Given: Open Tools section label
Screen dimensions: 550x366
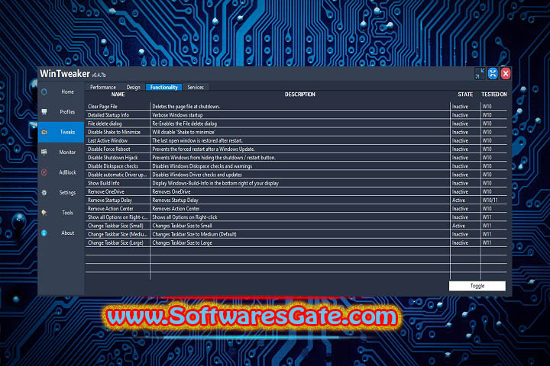Looking at the screenshot, I should click(x=68, y=213).
